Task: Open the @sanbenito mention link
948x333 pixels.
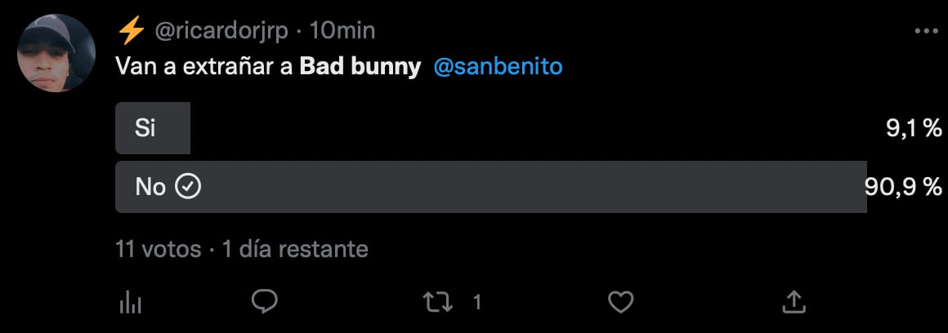Action: click(x=497, y=66)
